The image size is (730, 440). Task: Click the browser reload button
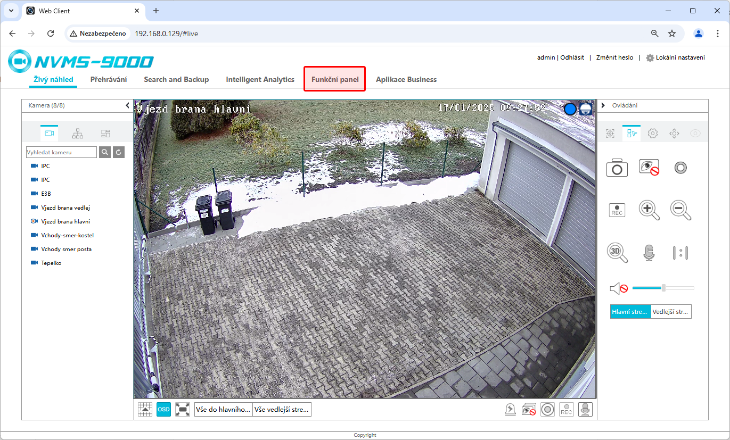click(51, 34)
